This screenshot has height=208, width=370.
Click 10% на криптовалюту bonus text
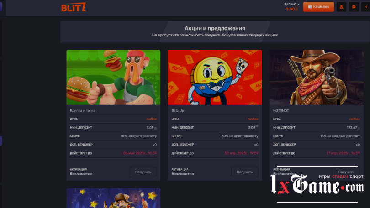coord(138,136)
